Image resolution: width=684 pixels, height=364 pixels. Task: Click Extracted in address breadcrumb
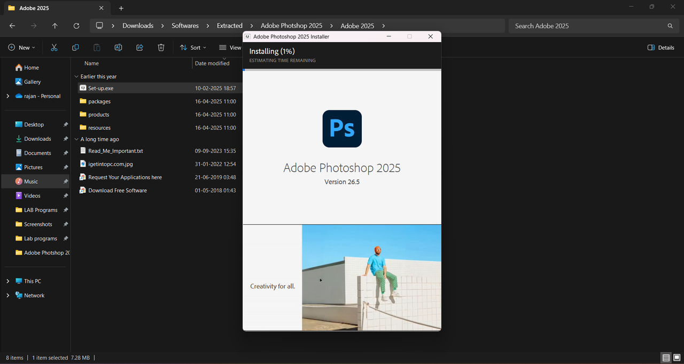tap(230, 26)
